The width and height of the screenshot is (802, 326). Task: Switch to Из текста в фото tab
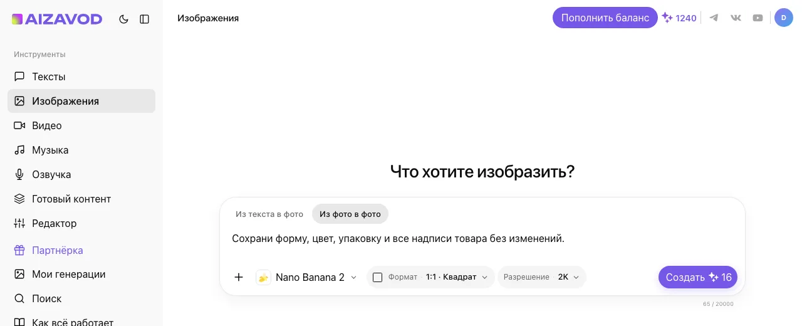[x=269, y=214]
